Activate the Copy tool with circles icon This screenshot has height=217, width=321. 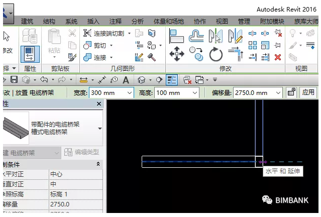click(x=196, y=54)
